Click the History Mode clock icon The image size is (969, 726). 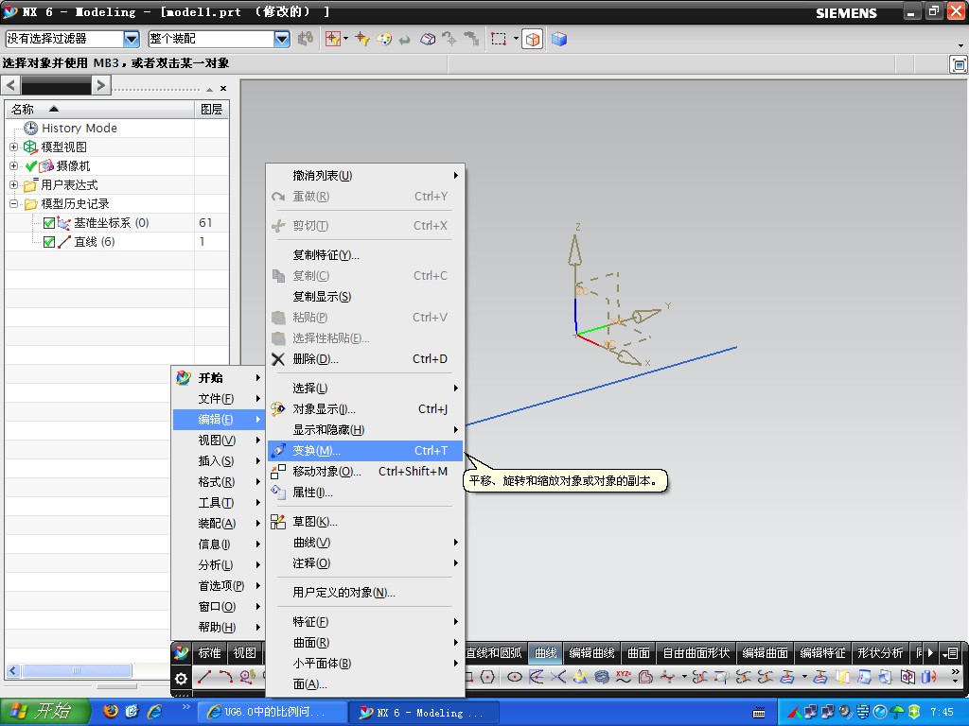[x=30, y=128]
